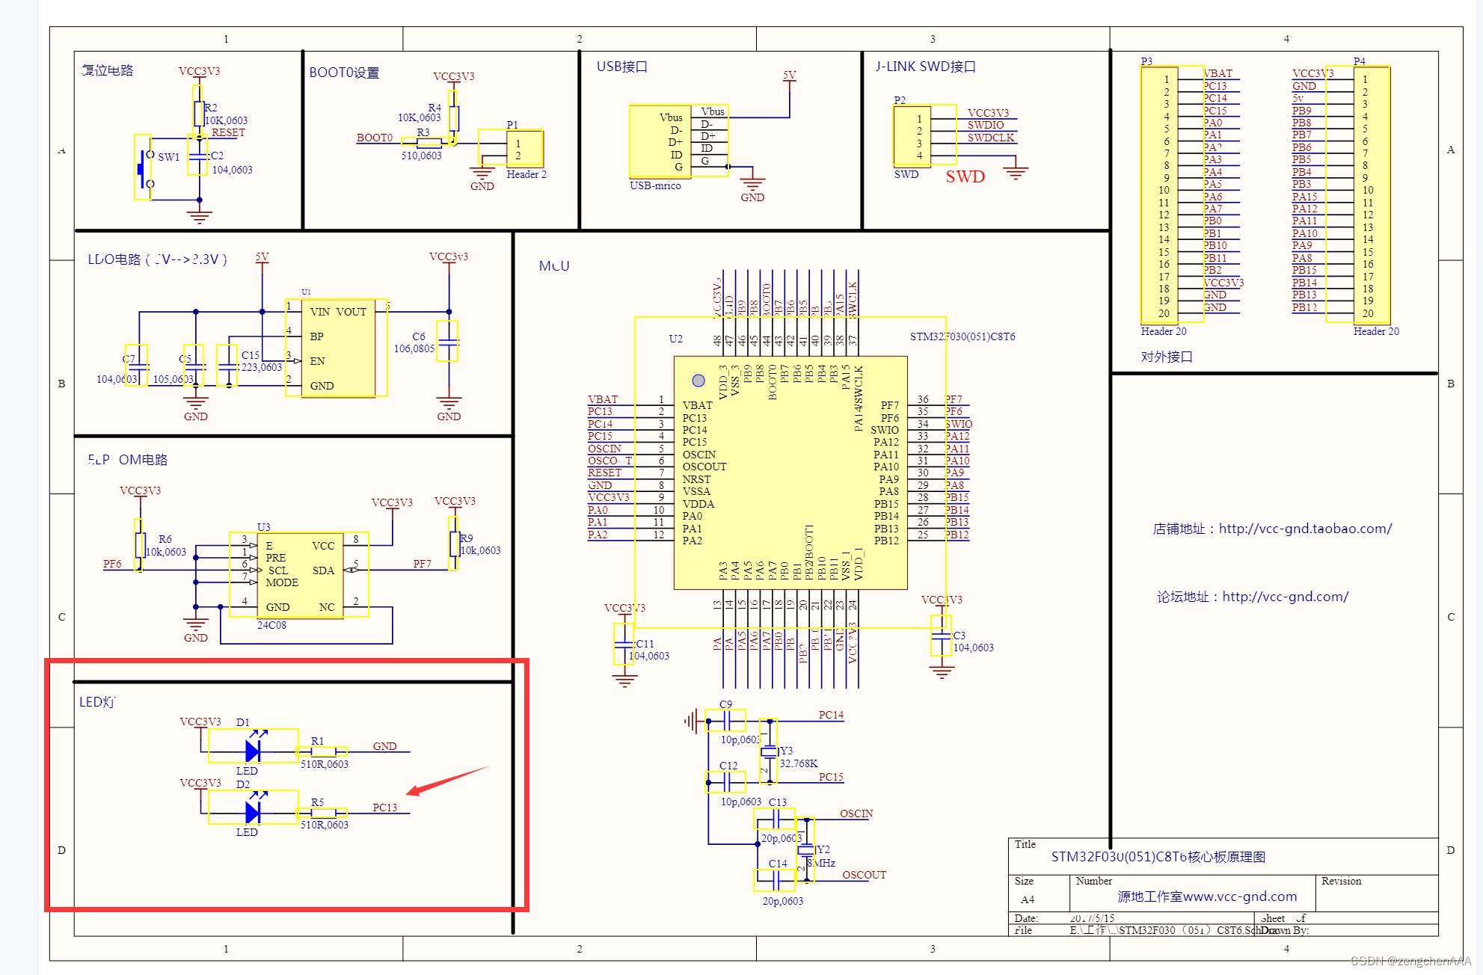Image resolution: width=1483 pixels, height=975 pixels.
Task: Click the BOOT0 net label
Action: tap(374, 138)
